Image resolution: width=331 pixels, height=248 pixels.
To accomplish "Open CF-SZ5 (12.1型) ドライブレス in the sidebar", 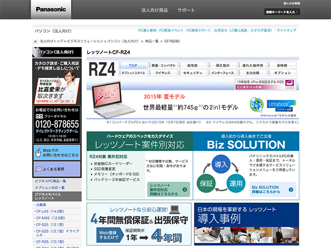I will tap(57, 233).
